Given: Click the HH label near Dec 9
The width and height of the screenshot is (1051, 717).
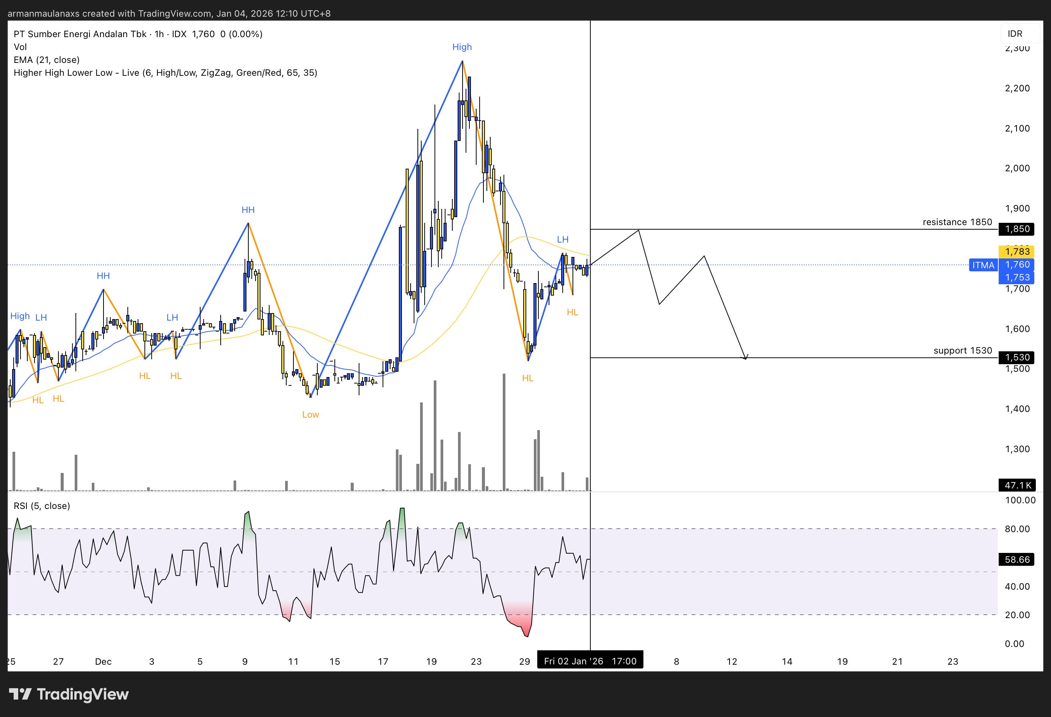Looking at the screenshot, I should [x=248, y=210].
